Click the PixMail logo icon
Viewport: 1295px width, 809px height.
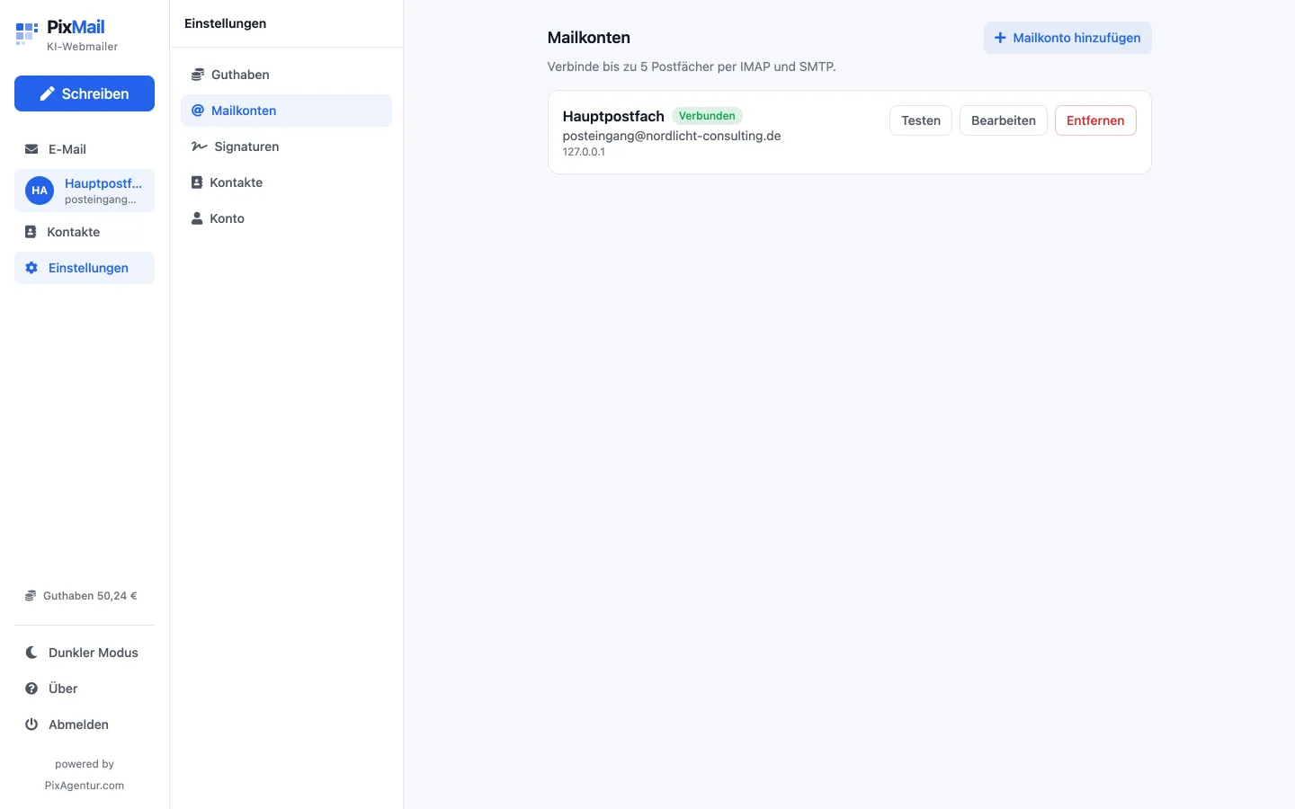[27, 34]
